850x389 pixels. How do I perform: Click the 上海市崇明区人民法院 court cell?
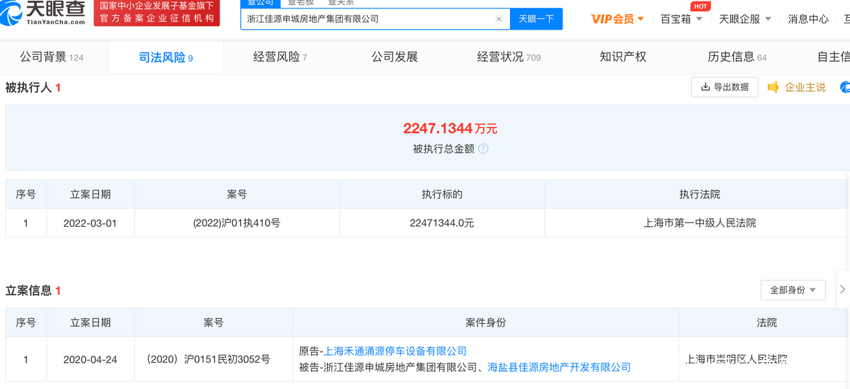click(x=737, y=359)
